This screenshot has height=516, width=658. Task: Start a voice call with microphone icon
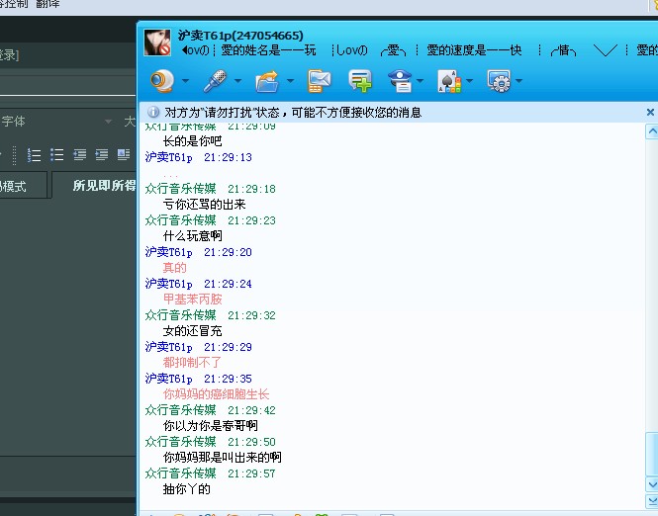pos(215,80)
